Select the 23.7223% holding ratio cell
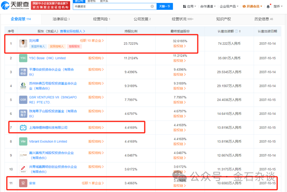Screen dimensions: 287x192 point(131,43)
